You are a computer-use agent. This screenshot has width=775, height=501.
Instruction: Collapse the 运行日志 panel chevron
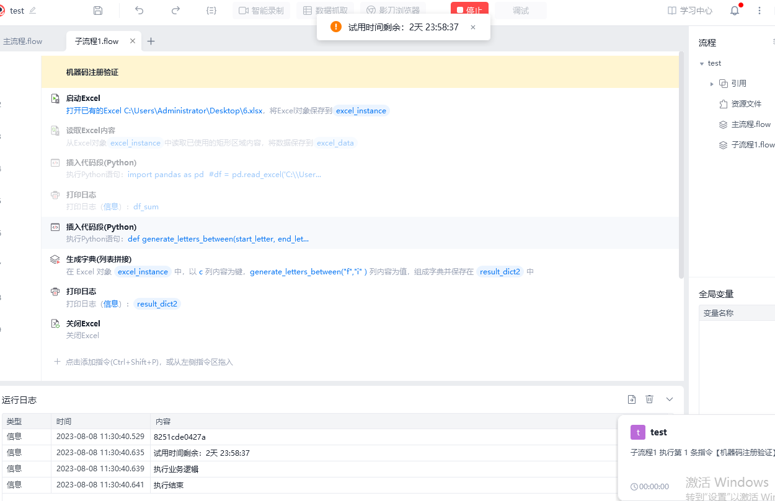coord(670,399)
